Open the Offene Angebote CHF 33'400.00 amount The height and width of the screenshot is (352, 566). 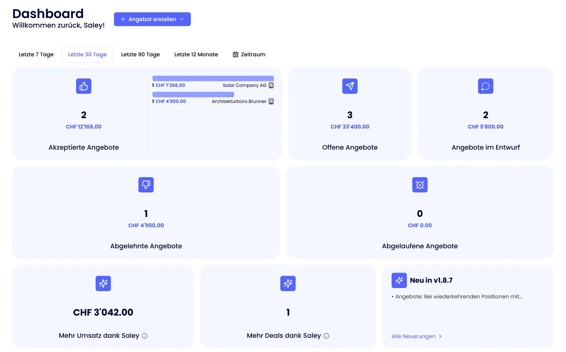point(350,127)
